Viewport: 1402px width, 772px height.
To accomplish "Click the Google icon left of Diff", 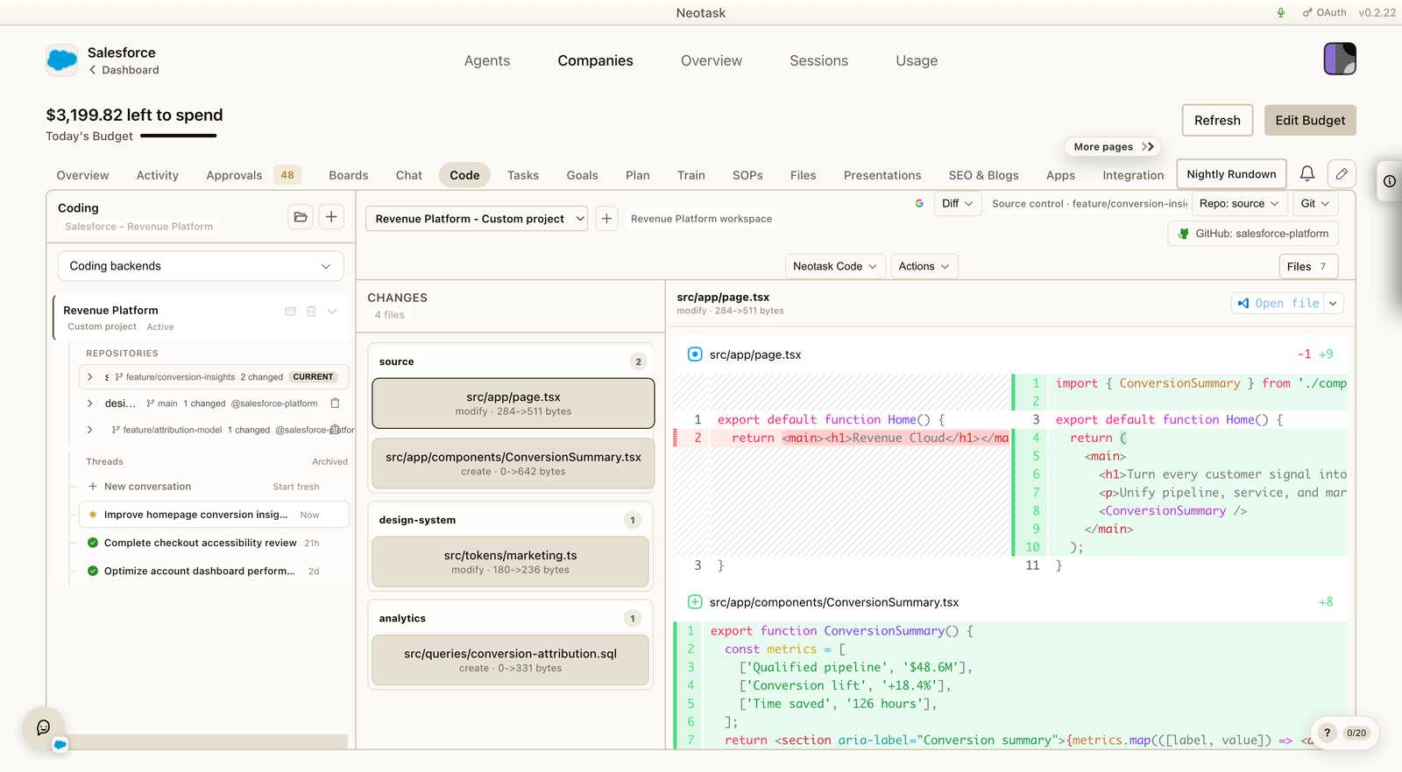I will click(x=919, y=203).
